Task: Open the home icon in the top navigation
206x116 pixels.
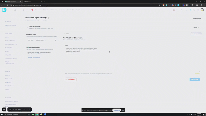Action: (x=24, y=10)
